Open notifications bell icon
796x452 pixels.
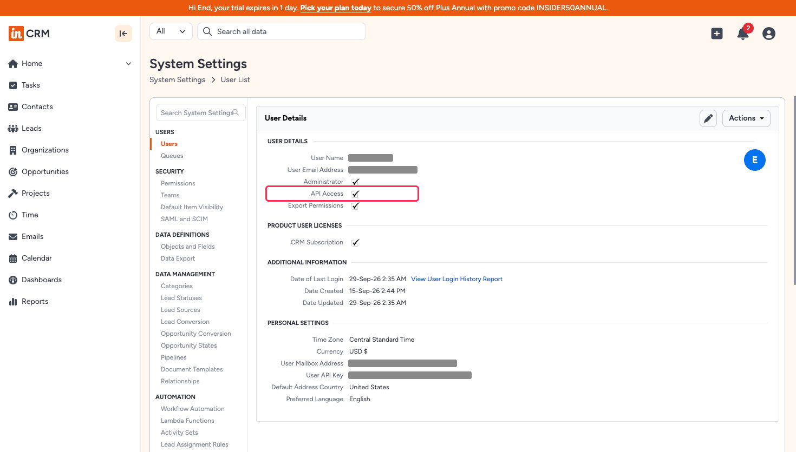(743, 34)
